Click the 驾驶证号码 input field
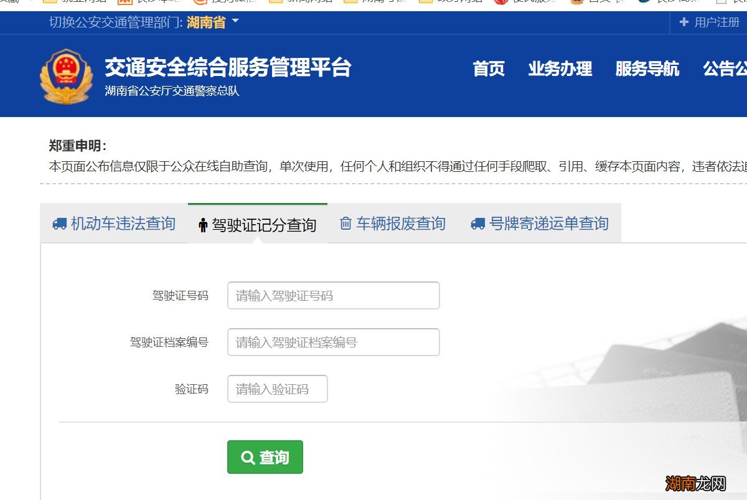The height and width of the screenshot is (500, 747). coord(334,295)
